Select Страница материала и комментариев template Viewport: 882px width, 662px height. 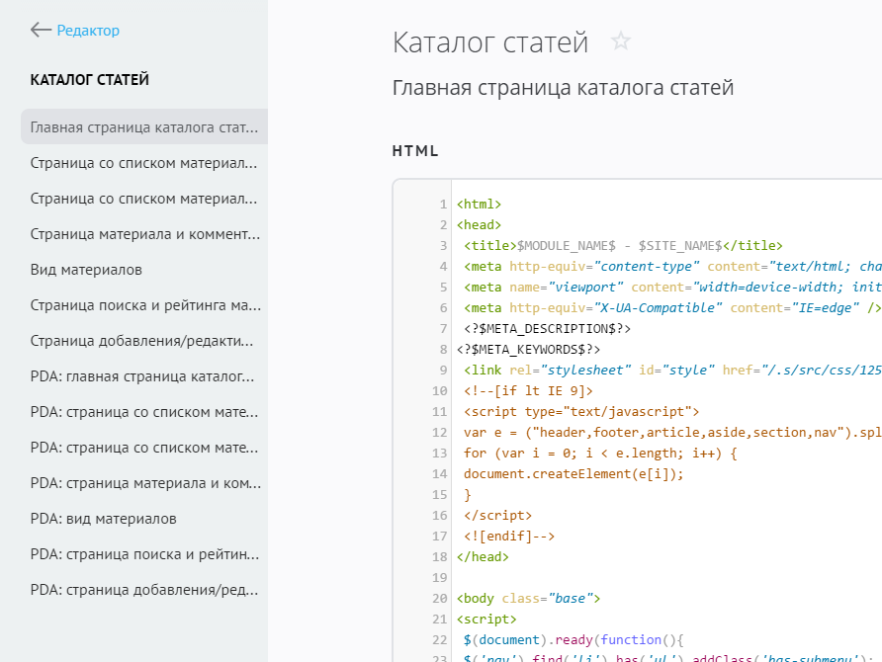(144, 234)
